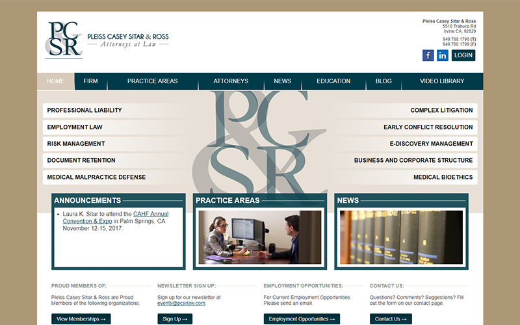Open the EDUCATION menu item

[x=333, y=81]
